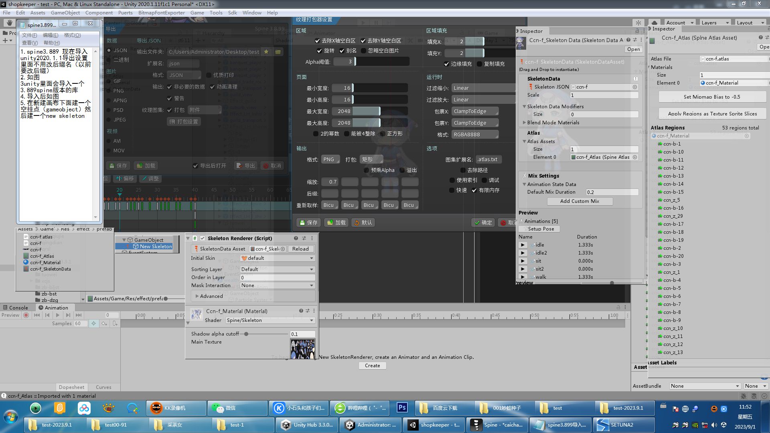Click the ccn-b-1 atlas region entry

point(672,144)
